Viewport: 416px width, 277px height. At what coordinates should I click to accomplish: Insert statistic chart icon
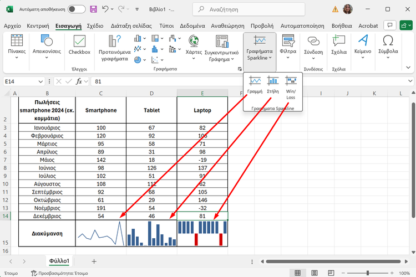tap(155, 49)
